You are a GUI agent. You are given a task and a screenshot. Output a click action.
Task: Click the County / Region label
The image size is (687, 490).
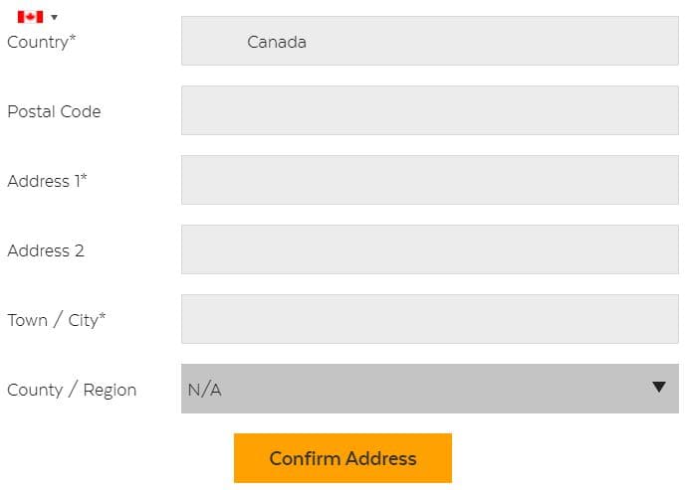pos(72,390)
